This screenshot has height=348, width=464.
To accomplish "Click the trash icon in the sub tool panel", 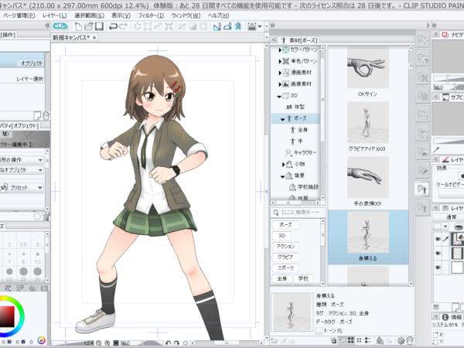I will (x=46, y=116).
